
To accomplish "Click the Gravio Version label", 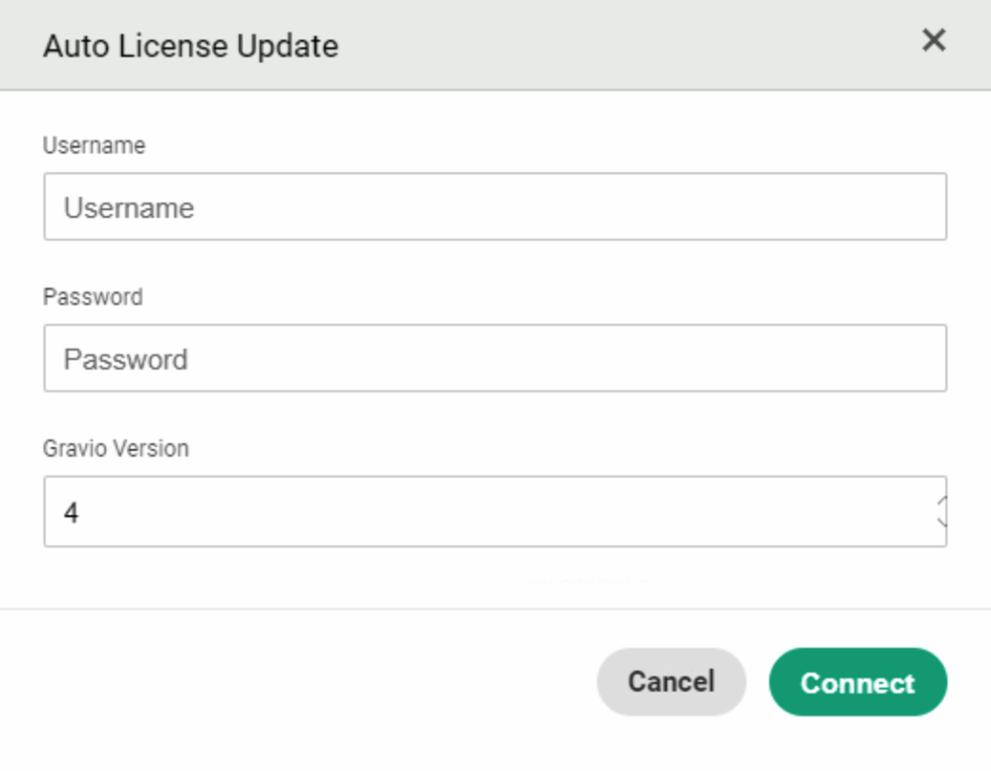I will tap(116, 449).
